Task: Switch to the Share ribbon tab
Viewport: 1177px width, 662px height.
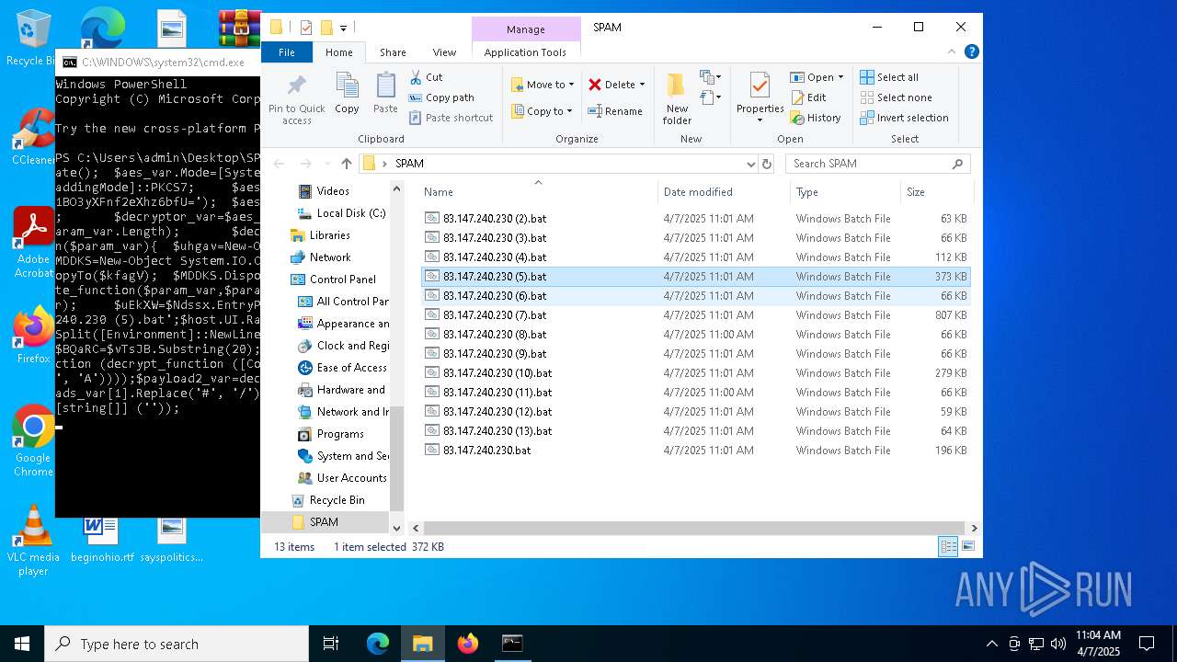Action: point(393,52)
